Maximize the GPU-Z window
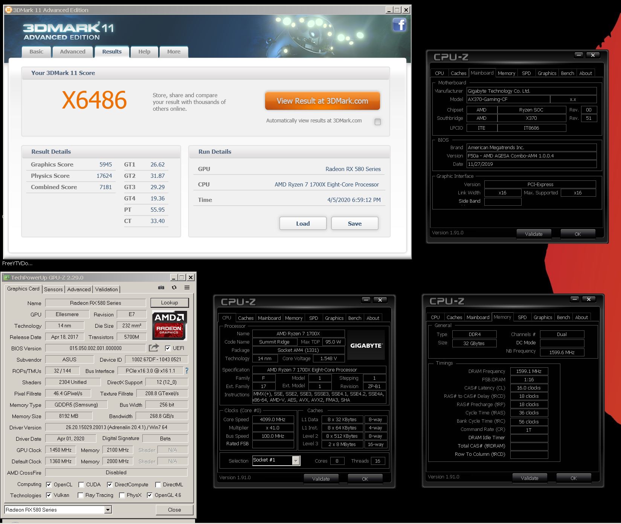This screenshot has width=621, height=524. (182, 277)
